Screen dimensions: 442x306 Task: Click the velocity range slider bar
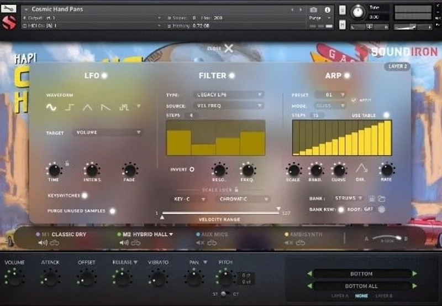(x=220, y=213)
